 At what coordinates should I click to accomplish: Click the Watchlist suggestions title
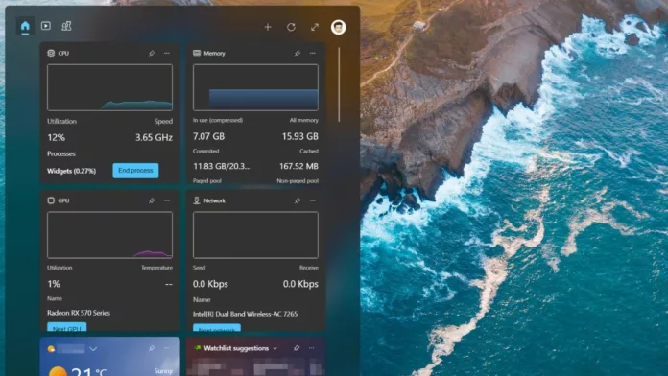coord(236,348)
